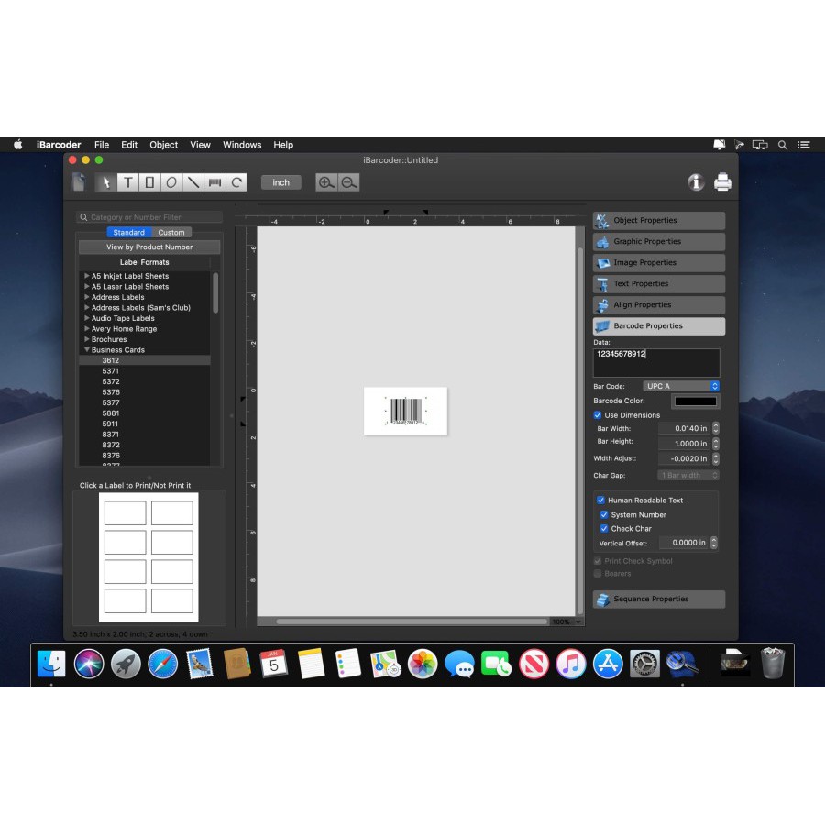Image resolution: width=825 pixels, height=825 pixels.
Task: Expand the Address Labels category
Action: click(87, 297)
